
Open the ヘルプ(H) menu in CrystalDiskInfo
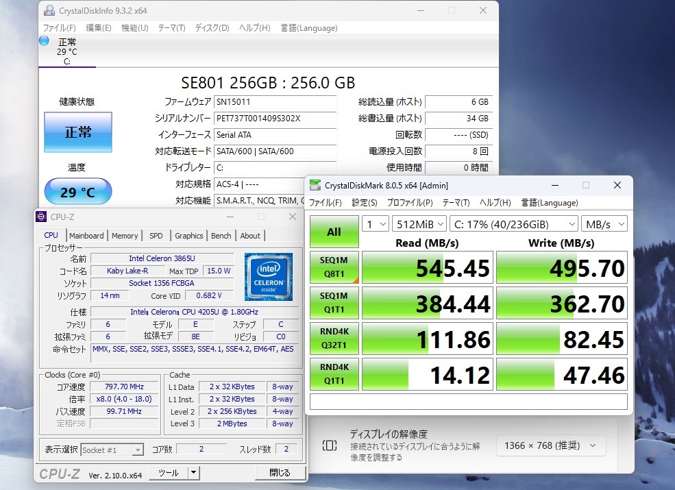(254, 28)
